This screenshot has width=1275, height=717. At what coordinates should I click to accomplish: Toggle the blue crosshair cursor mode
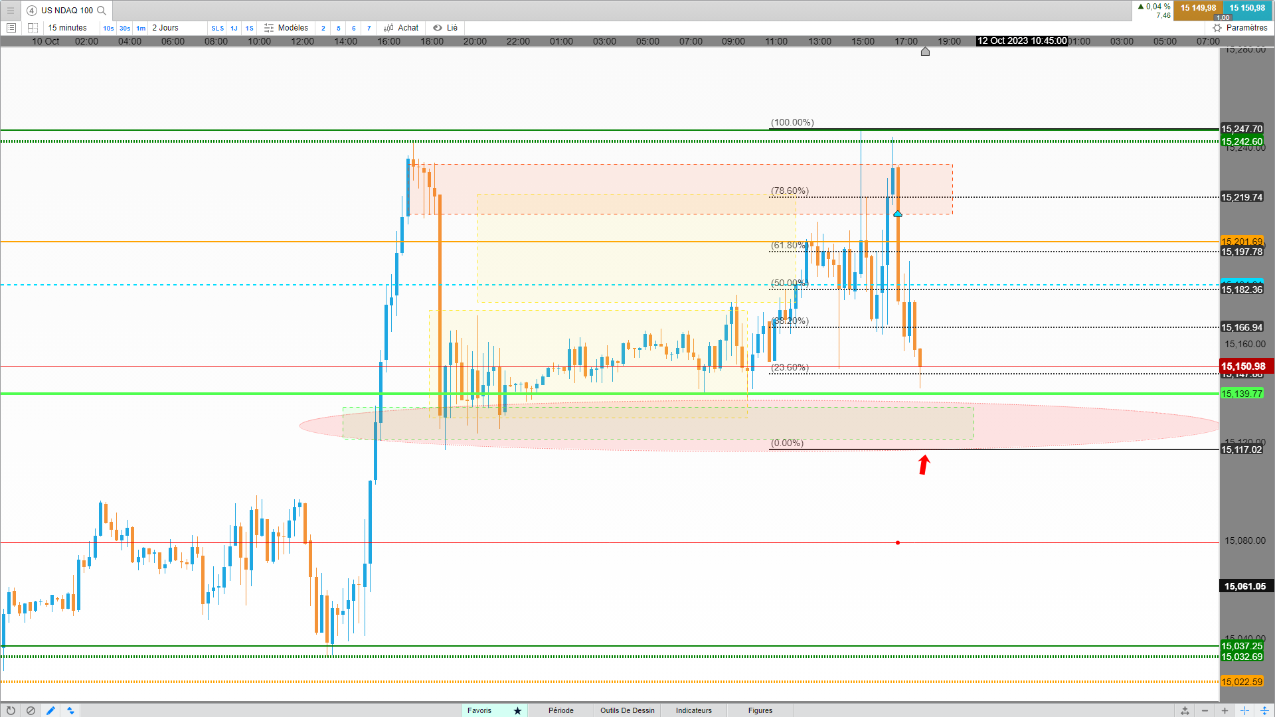(x=1244, y=710)
